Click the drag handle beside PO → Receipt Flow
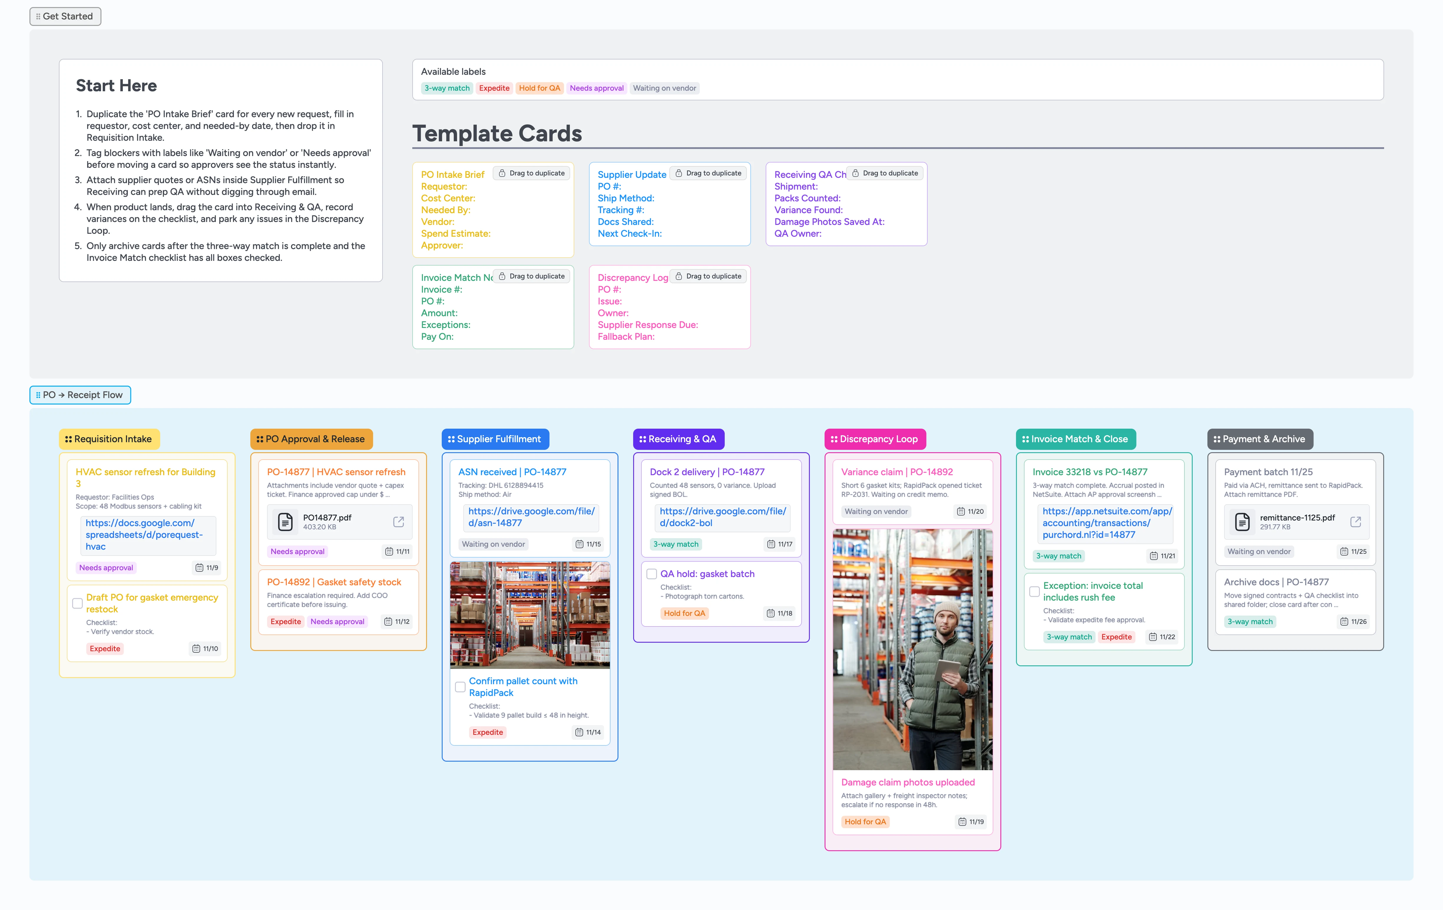This screenshot has height=910, width=1443. (x=38, y=395)
